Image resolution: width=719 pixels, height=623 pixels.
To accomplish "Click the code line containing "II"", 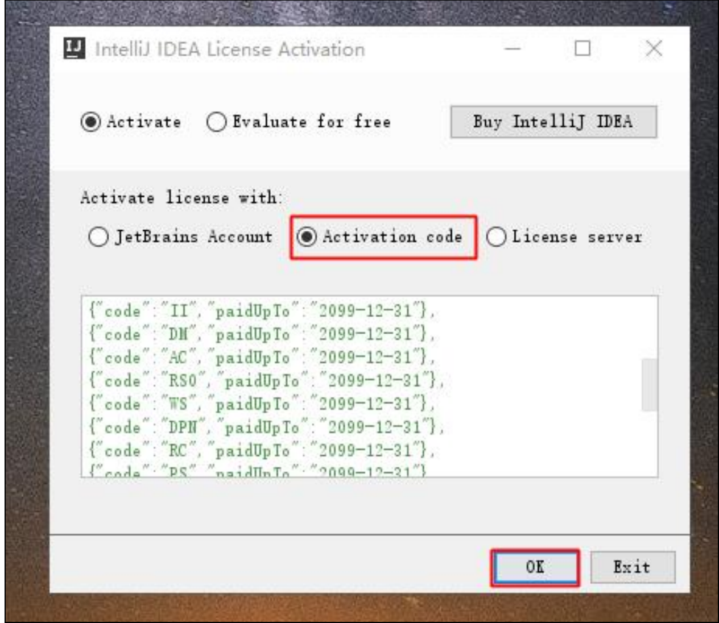I will coord(262,311).
